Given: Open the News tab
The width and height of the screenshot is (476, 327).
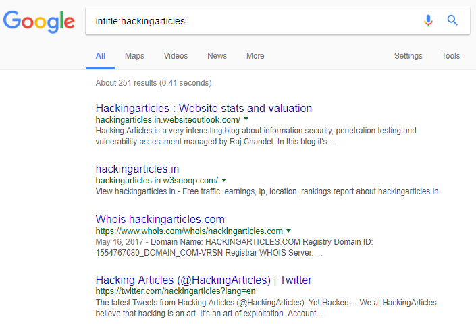Looking at the screenshot, I should pyautogui.click(x=217, y=56).
